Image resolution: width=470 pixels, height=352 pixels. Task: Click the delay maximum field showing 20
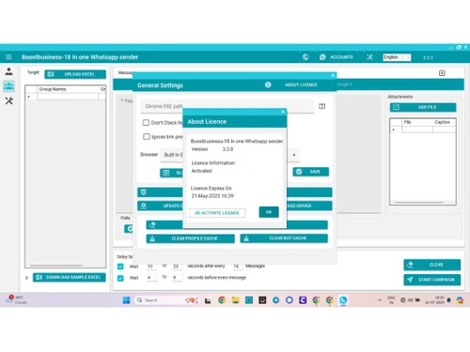click(177, 267)
